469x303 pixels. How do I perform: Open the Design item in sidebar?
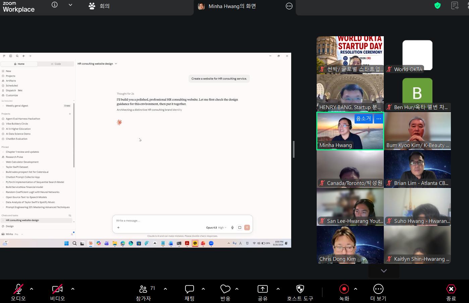click(10, 226)
